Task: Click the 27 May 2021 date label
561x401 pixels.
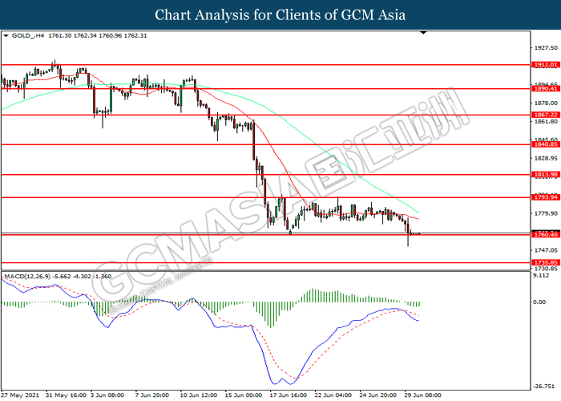Action: pyautogui.click(x=21, y=395)
